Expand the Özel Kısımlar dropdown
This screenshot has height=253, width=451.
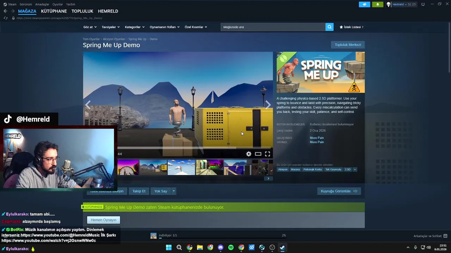click(196, 27)
